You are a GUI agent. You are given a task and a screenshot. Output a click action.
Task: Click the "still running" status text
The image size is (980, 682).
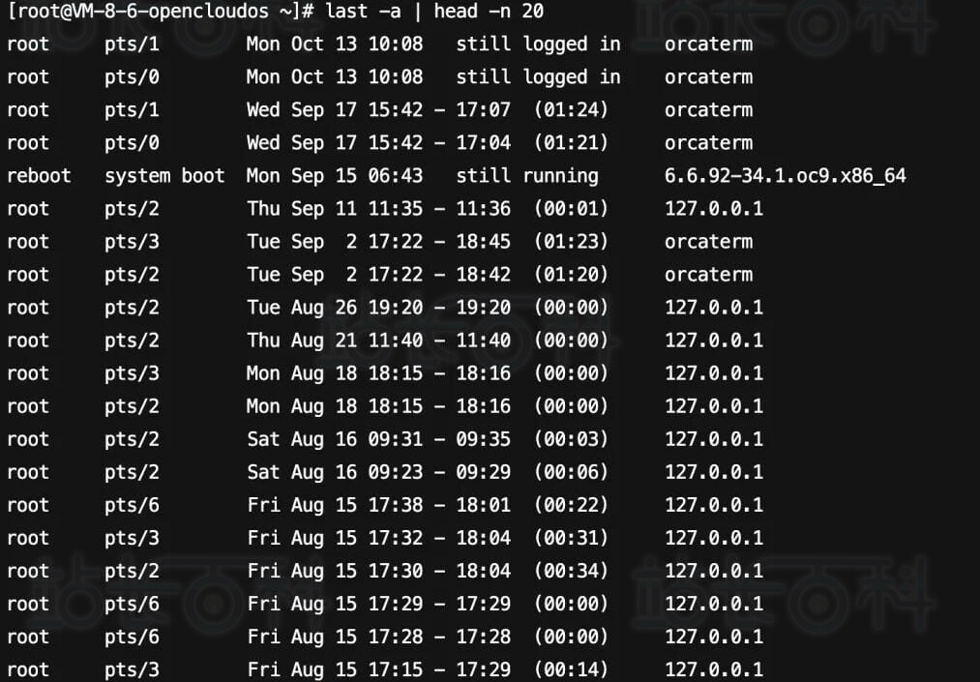[x=527, y=176]
